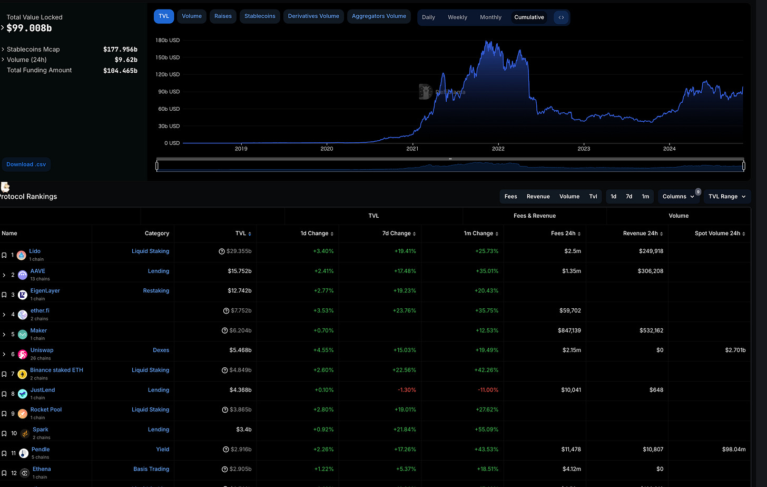
Task: Toggle the 7d change filter
Action: coord(629,197)
